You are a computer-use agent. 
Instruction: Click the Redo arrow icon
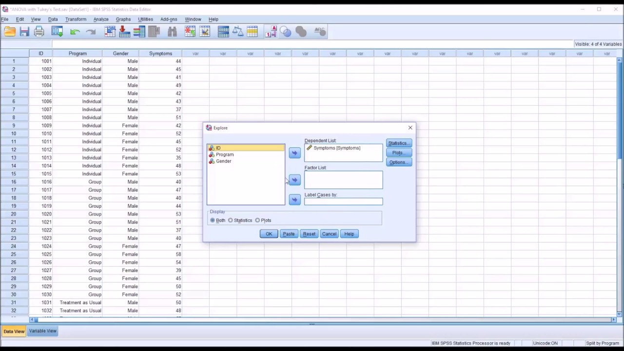[91, 32]
